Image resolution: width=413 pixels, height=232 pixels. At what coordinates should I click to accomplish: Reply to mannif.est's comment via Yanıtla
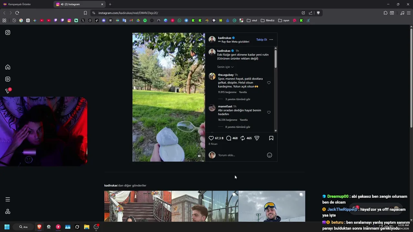pyautogui.click(x=244, y=120)
